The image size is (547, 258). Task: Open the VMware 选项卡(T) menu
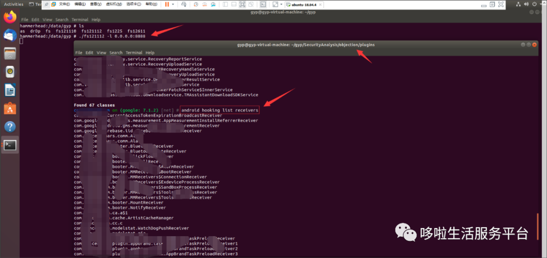point(133,4)
